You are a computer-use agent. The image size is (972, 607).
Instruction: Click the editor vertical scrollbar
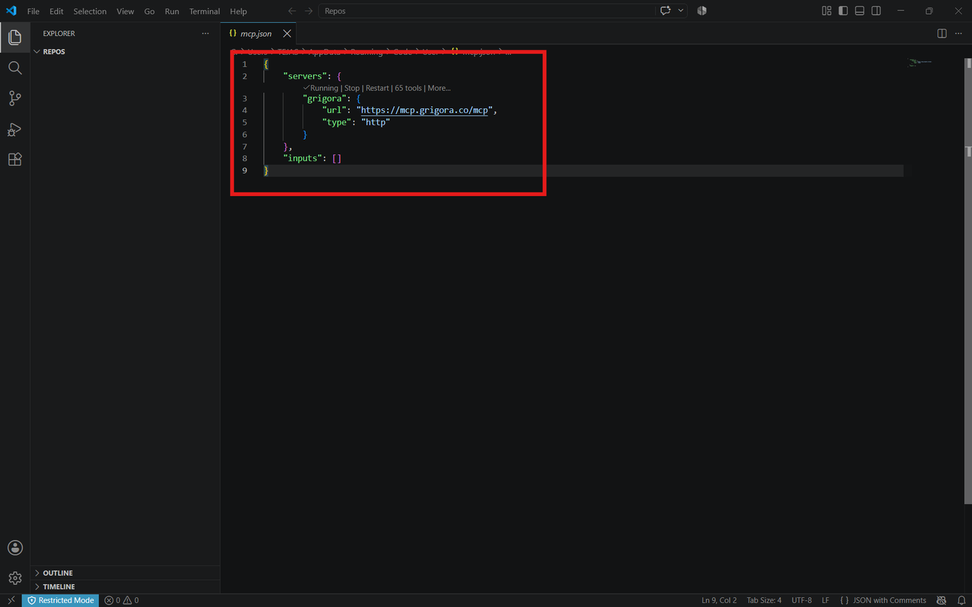pyautogui.click(x=969, y=281)
